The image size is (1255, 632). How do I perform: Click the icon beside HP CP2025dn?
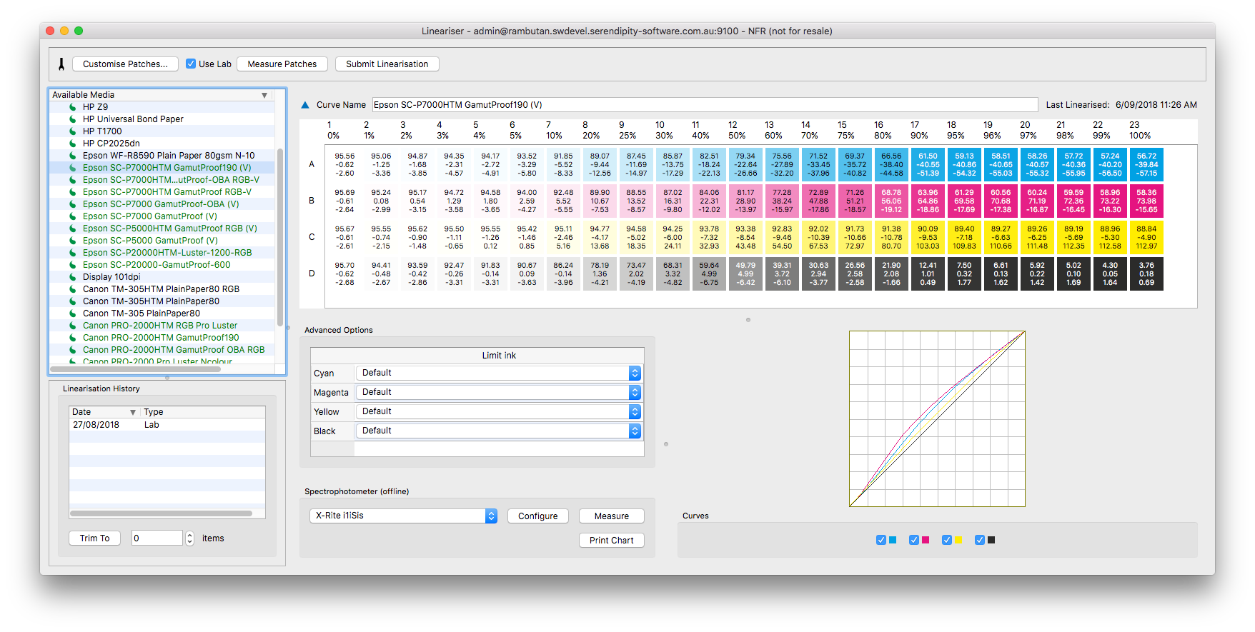click(73, 144)
